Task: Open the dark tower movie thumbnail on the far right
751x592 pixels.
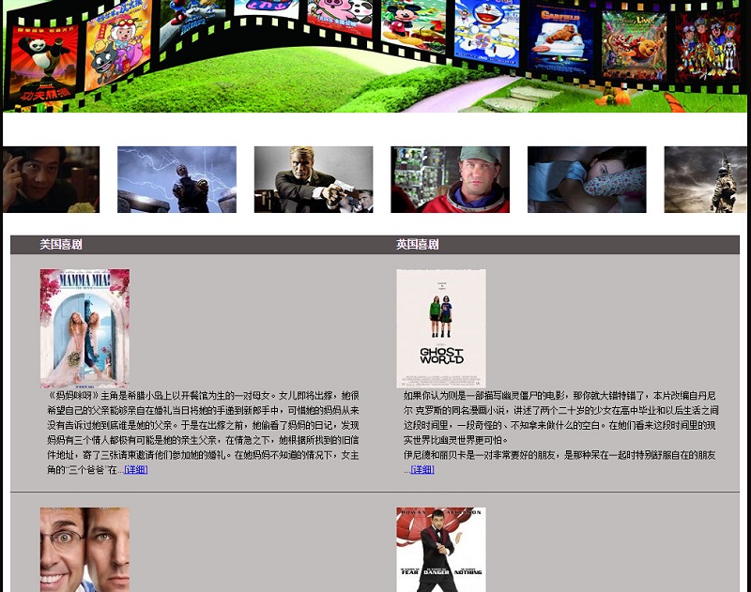Action: pos(706,177)
